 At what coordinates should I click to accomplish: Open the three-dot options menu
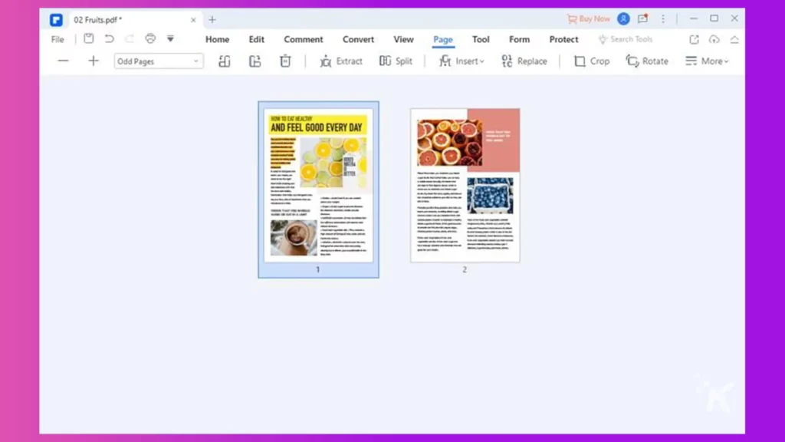(663, 19)
